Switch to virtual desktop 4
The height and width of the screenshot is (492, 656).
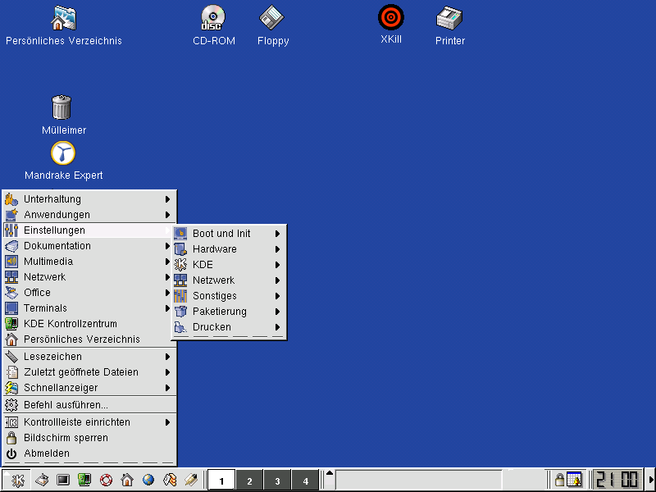[305, 480]
